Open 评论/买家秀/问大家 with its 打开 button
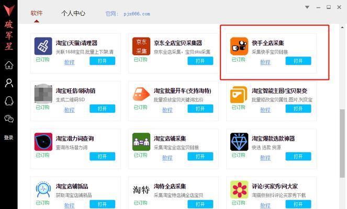347x209 pixels. (298, 204)
